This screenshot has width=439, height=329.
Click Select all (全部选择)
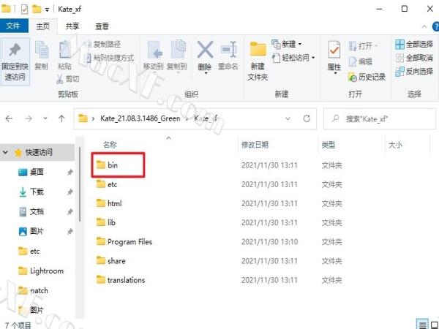(x=414, y=44)
